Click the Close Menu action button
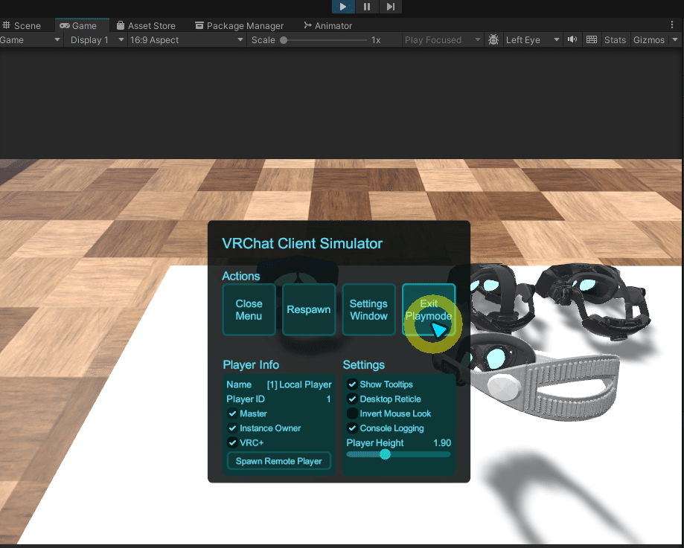Screen dimensions: 684x548 coord(249,309)
